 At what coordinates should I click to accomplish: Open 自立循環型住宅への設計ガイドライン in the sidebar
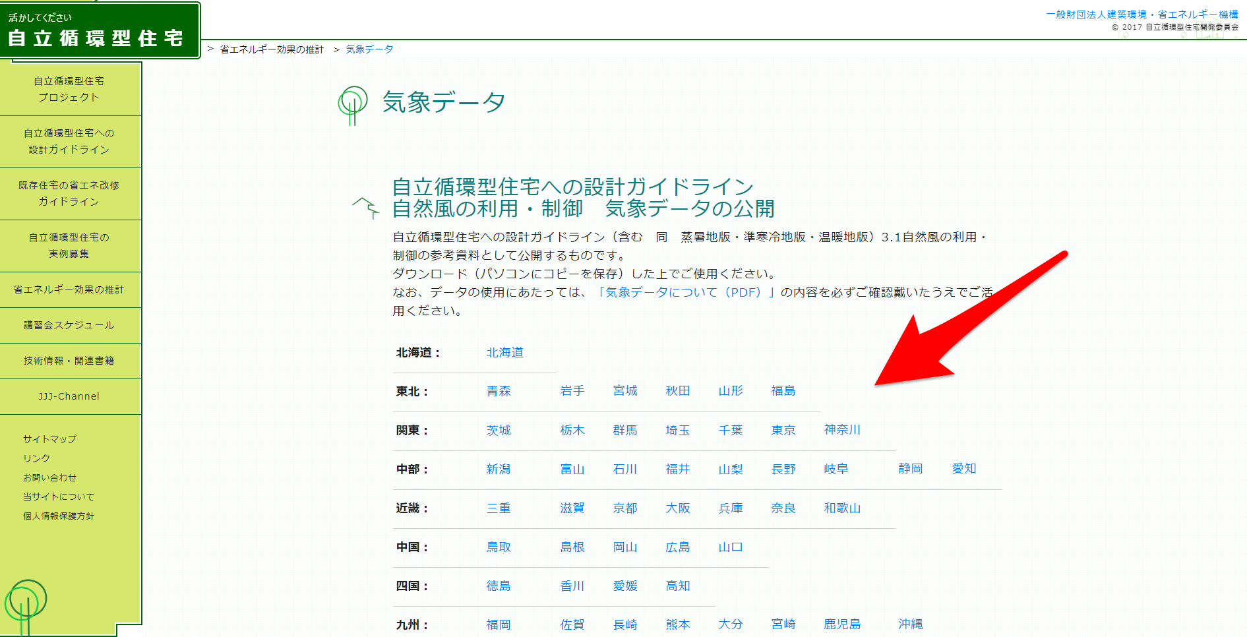pyautogui.click(x=69, y=141)
